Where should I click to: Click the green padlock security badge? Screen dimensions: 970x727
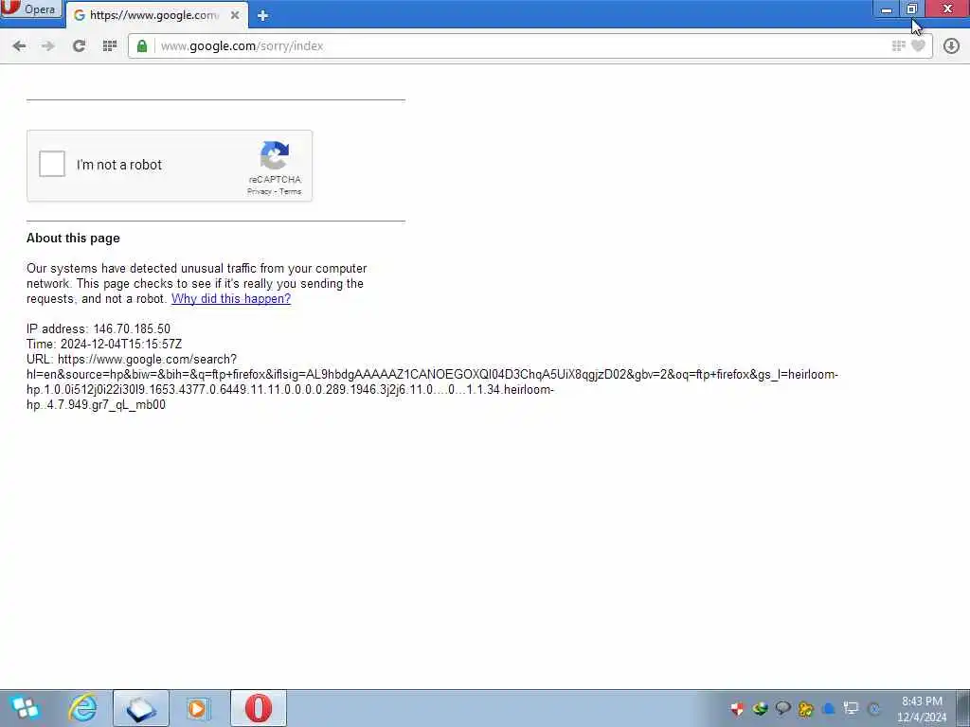click(x=142, y=46)
